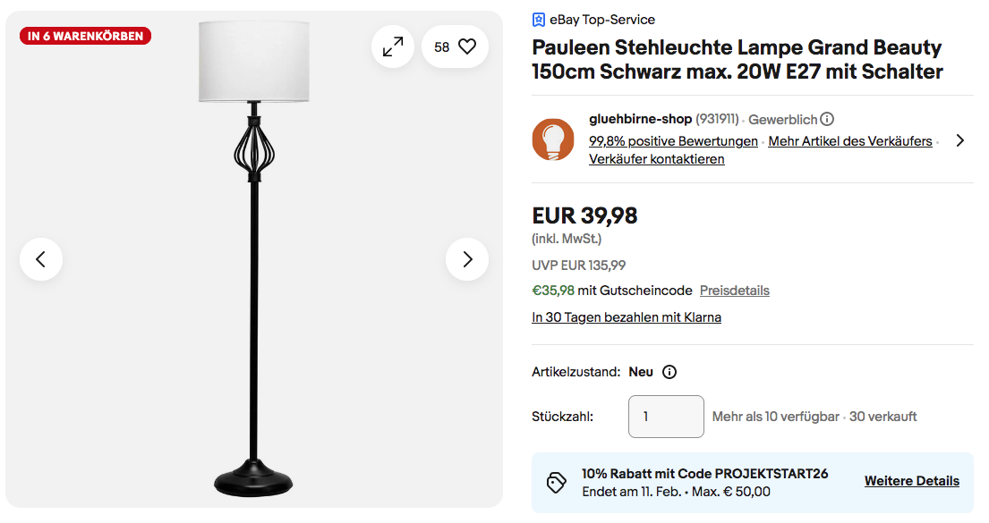Click the seller feedback count (931911)

[717, 119]
